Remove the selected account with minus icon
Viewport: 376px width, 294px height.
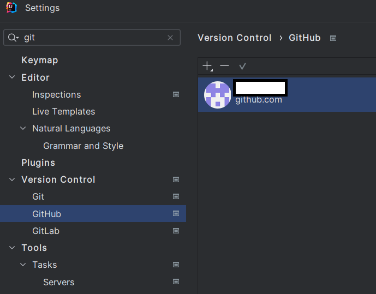(224, 65)
